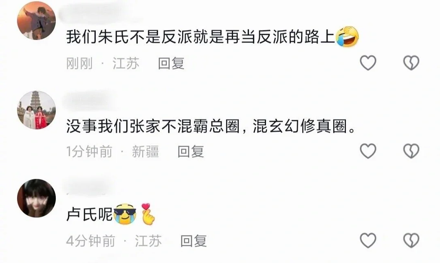Open the anime sunset avatar profile
Screen dimensions: 440x263
37,21
